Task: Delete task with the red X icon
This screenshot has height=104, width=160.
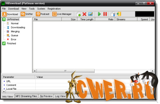Action: 84,14
